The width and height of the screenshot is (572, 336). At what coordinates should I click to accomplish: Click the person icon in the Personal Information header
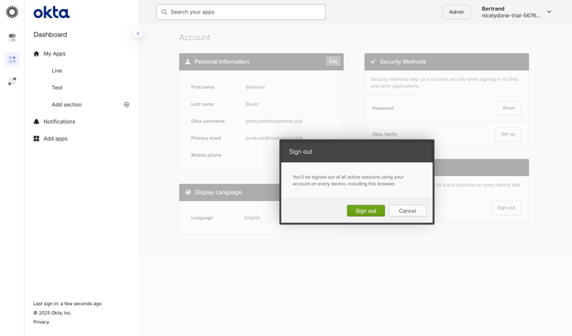click(188, 61)
